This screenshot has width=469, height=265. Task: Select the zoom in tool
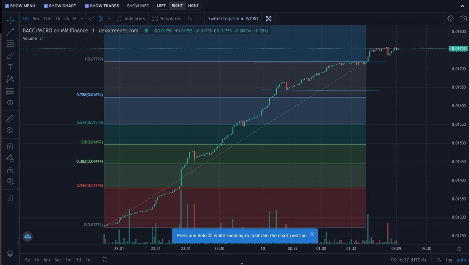(10, 130)
